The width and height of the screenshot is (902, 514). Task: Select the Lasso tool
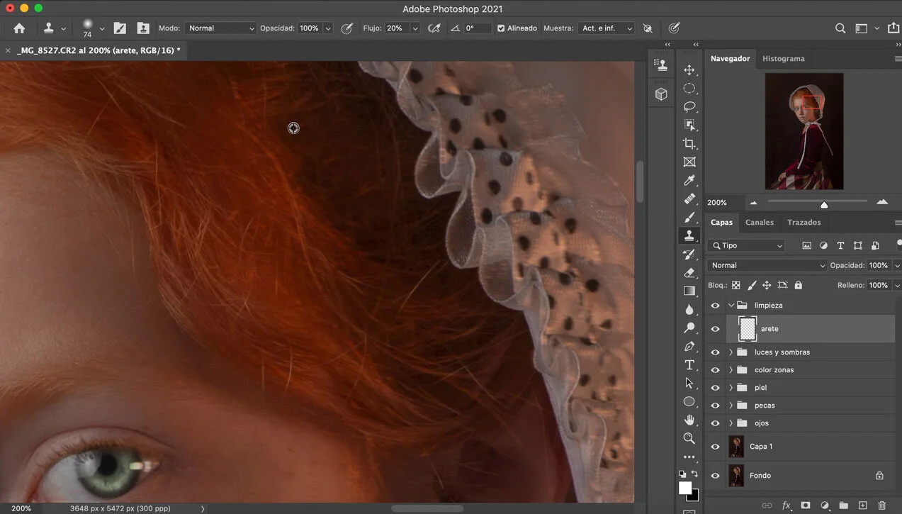click(689, 106)
